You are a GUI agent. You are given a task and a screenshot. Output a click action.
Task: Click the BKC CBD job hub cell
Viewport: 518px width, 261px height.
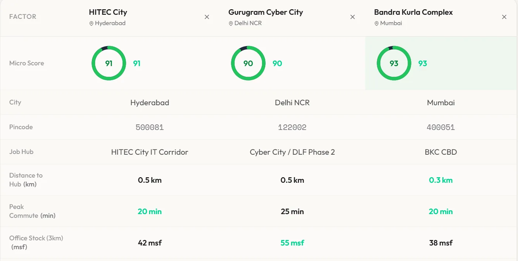point(441,152)
